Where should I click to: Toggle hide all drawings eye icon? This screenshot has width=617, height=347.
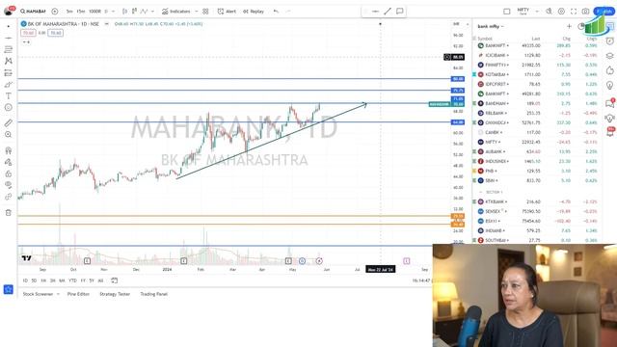(9, 185)
